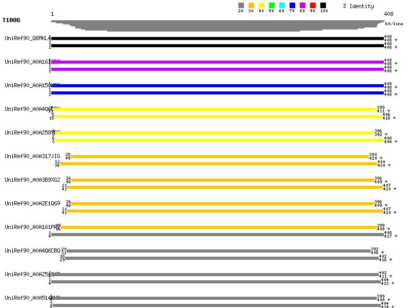Viewport: 410px width, 308px height.
Task: Click the upper purple alignment bar
Action: tap(217, 62)
